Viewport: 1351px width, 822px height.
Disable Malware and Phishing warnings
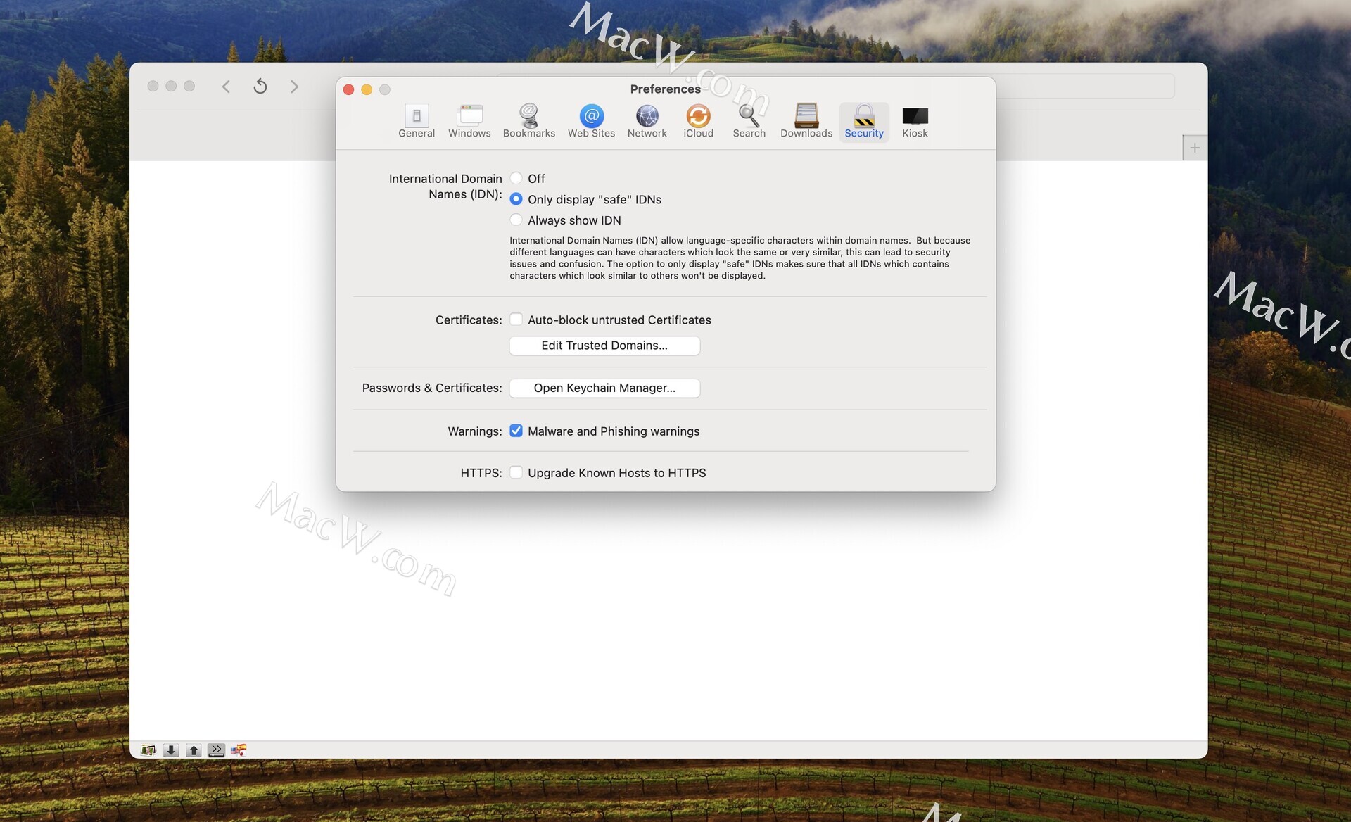click(516, 431)
